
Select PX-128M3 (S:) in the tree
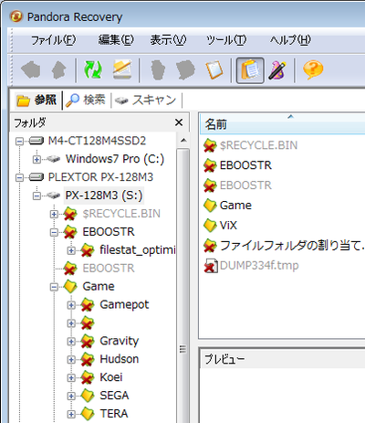104,196
